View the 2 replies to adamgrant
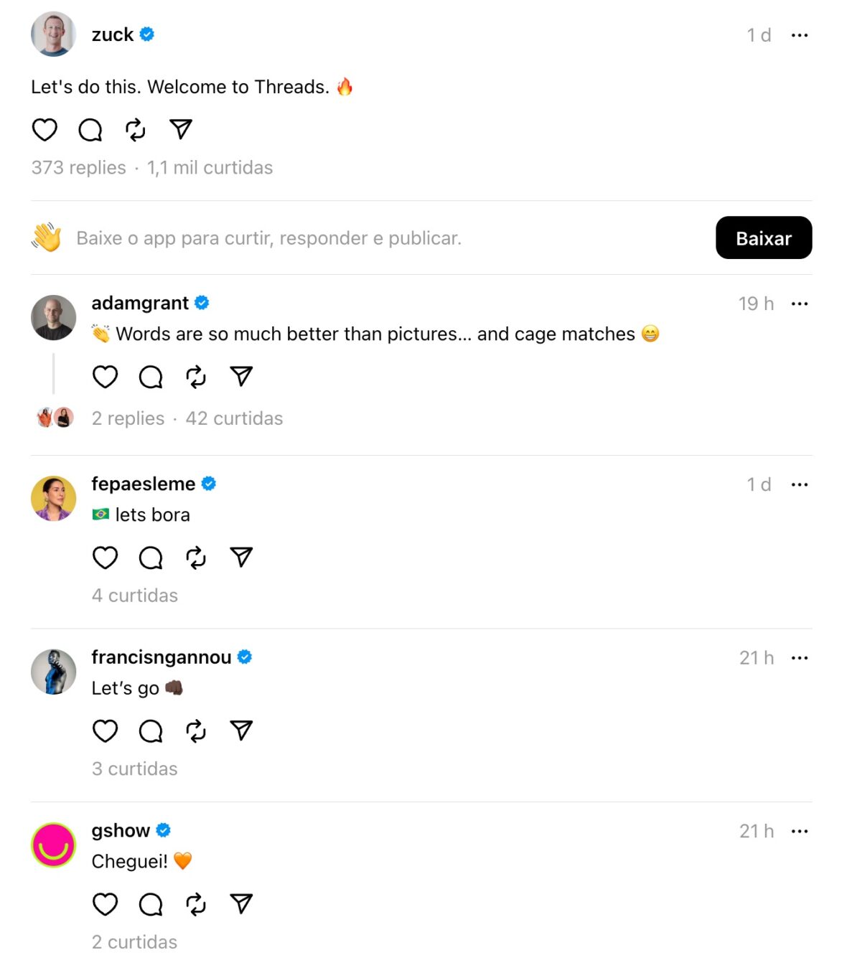The width and height of the screenshot is (847, 963). (x=127, y=418)
